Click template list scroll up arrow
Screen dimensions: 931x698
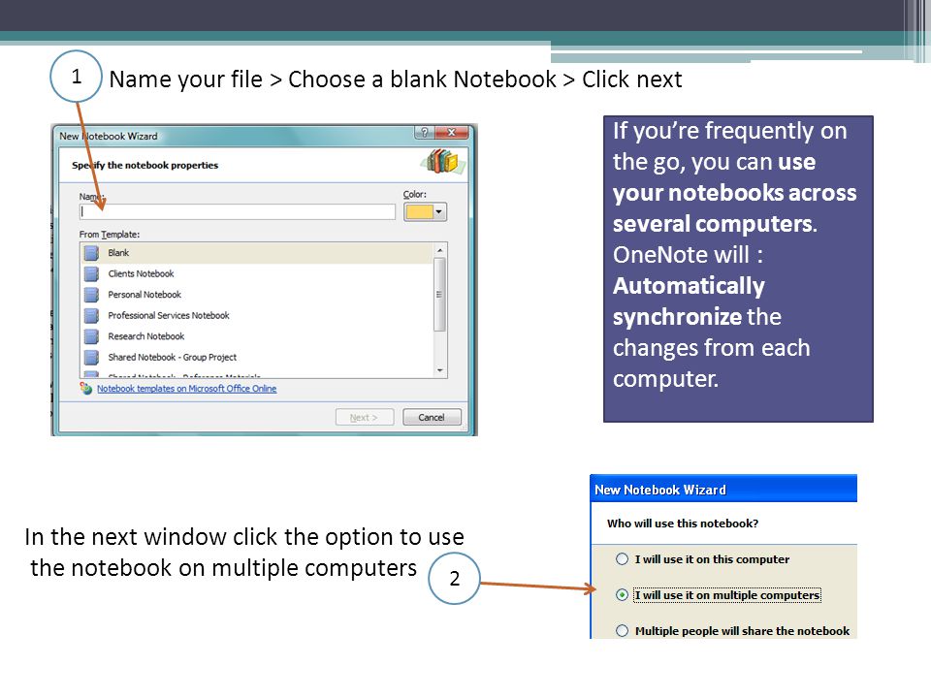[x=440, y=250]
